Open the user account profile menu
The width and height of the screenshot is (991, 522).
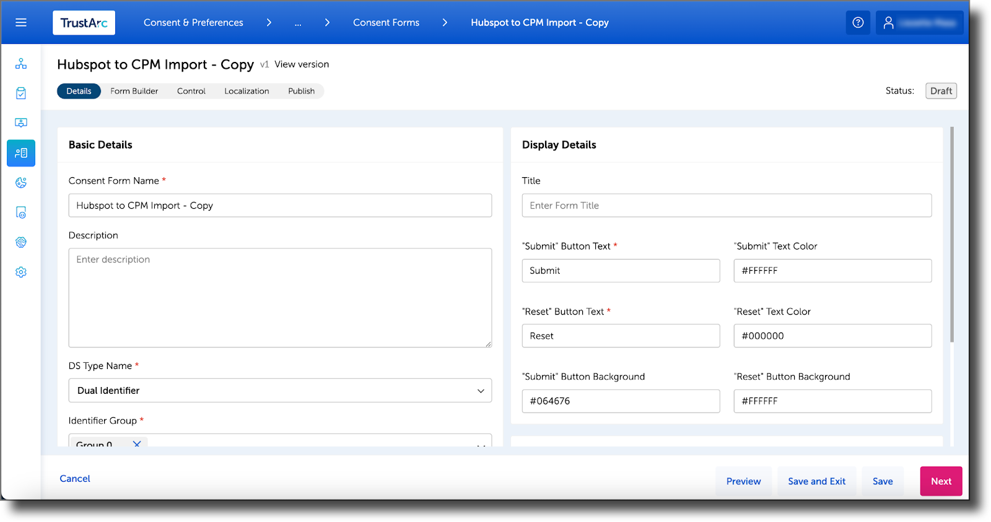pos(919,22)
